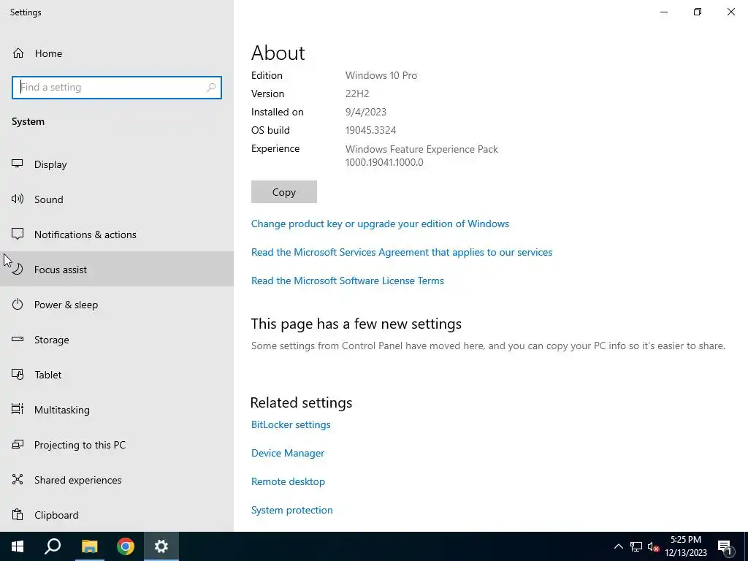
Task: Open taskbar search magnifier
Action: (x=53, y=546)
